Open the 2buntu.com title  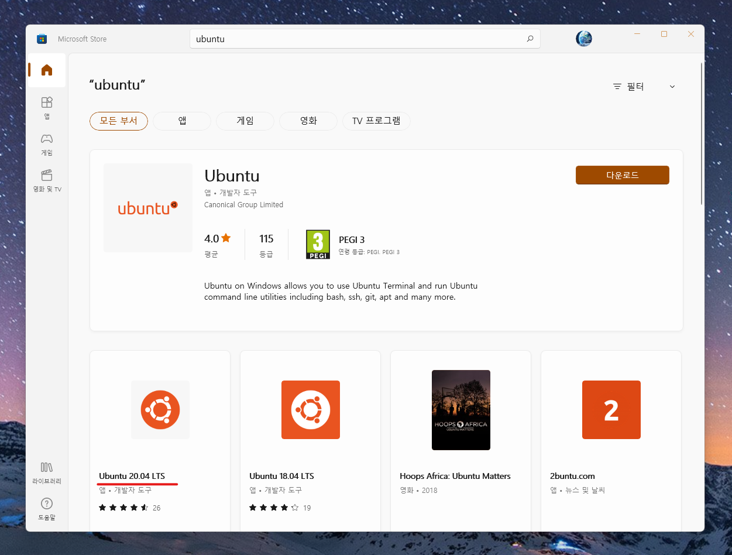click(x=572, y=476)
